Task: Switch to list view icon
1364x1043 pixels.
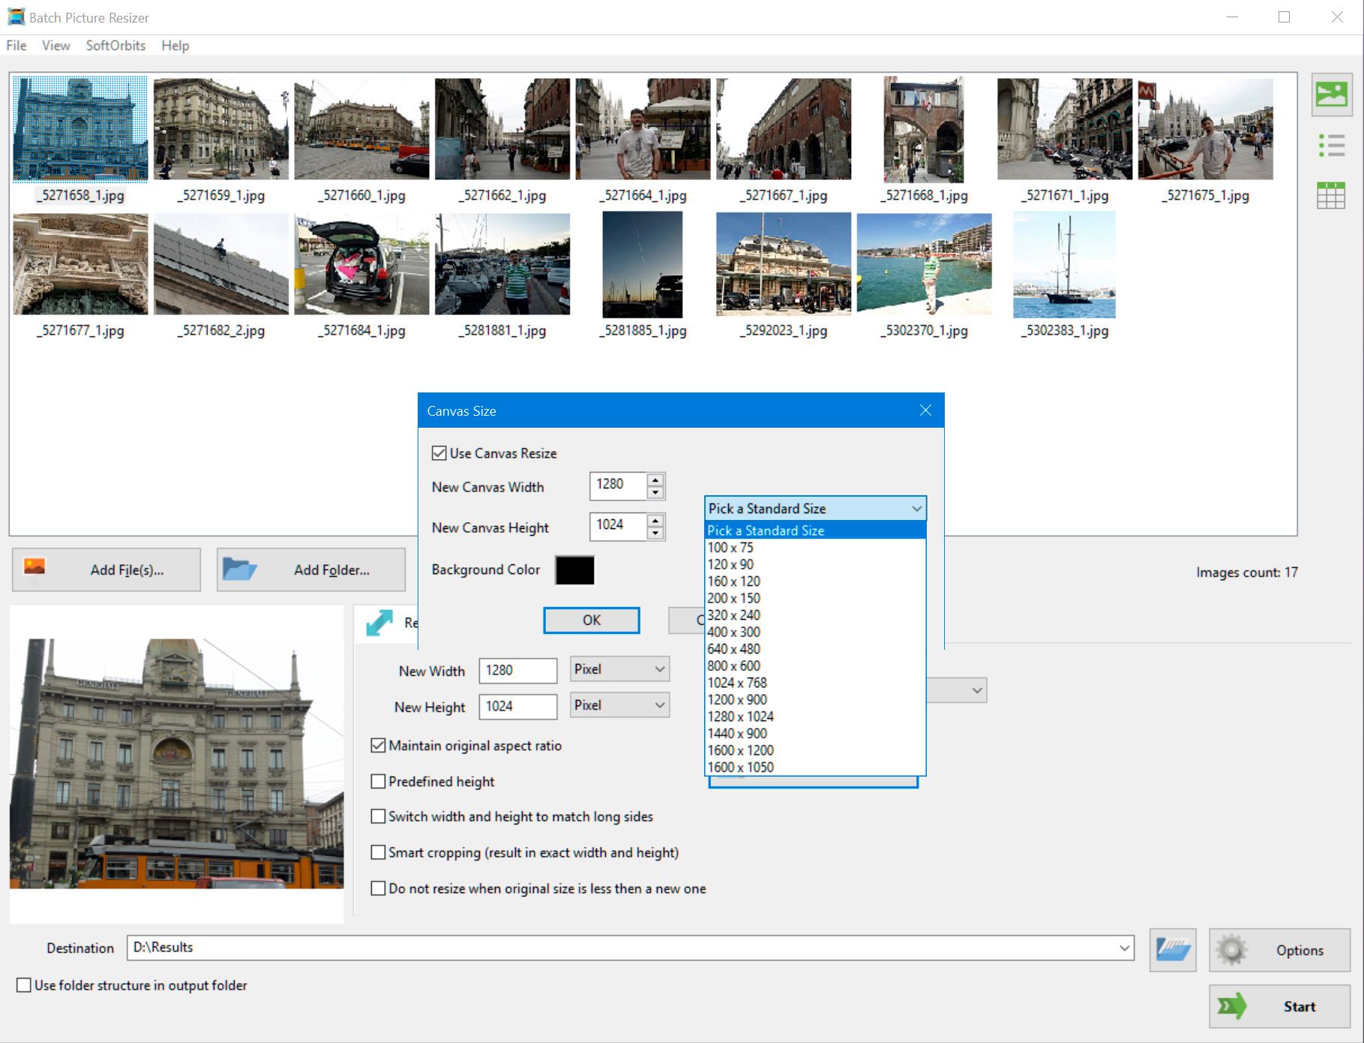Action: (1331, 146)
